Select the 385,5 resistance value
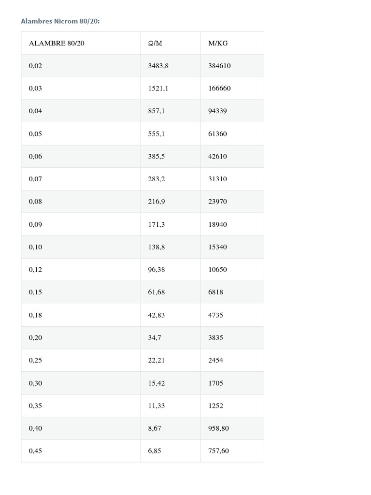371x495 pixels. click(156, 157)
